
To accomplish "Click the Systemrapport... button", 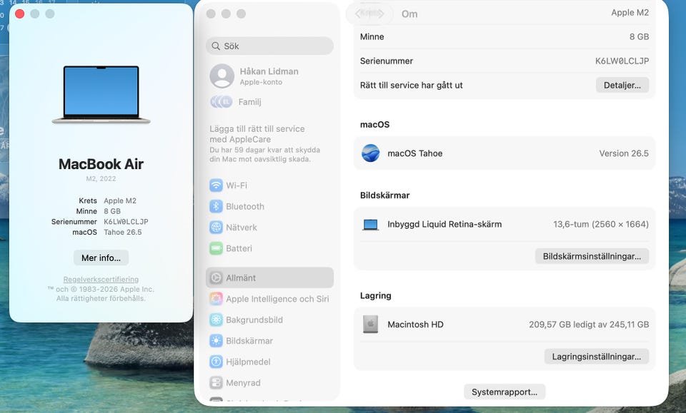I will [504, 392].
